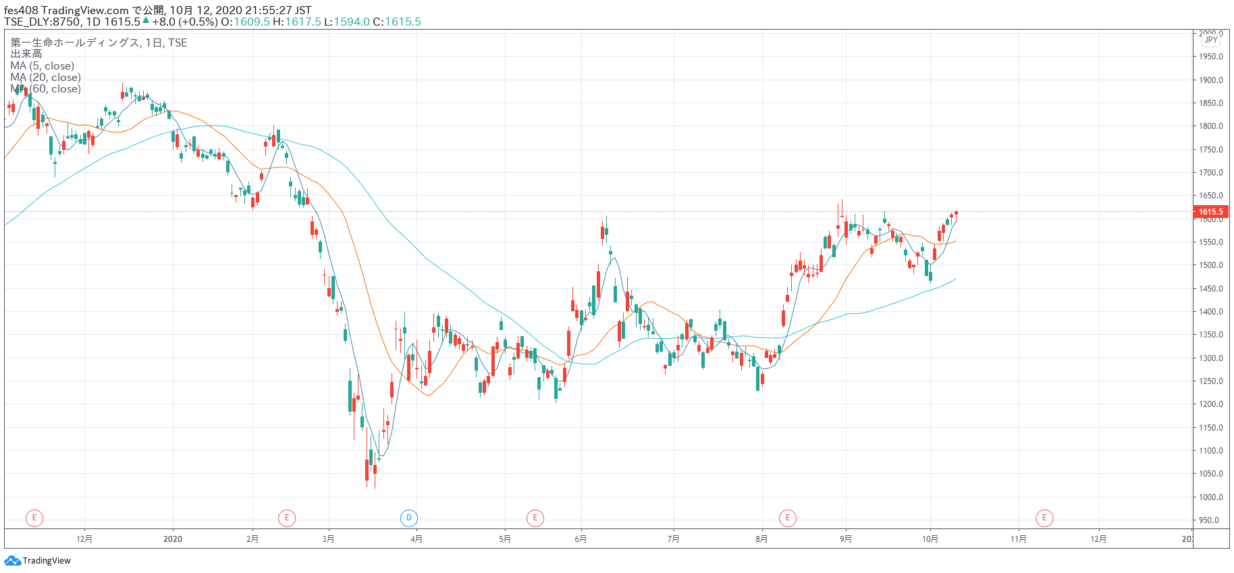The image size is (1234, 573).
Task: Click the TradingView cloud logo icon
Action: point(12,561)
